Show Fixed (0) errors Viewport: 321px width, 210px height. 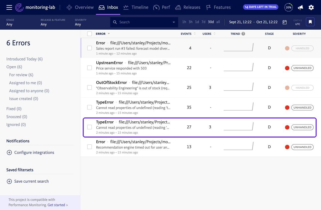(14, 109)
